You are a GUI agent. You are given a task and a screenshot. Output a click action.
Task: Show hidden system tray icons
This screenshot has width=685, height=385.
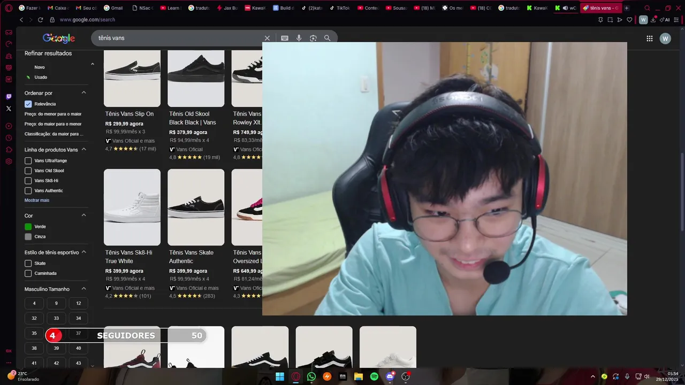tap(592, 376)
